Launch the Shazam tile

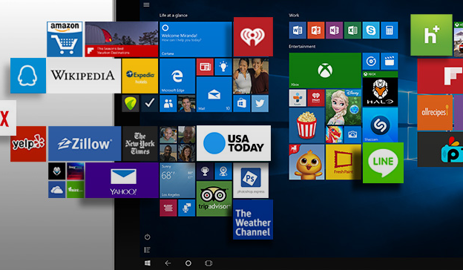pyautogui.click(x=380, y=125)
